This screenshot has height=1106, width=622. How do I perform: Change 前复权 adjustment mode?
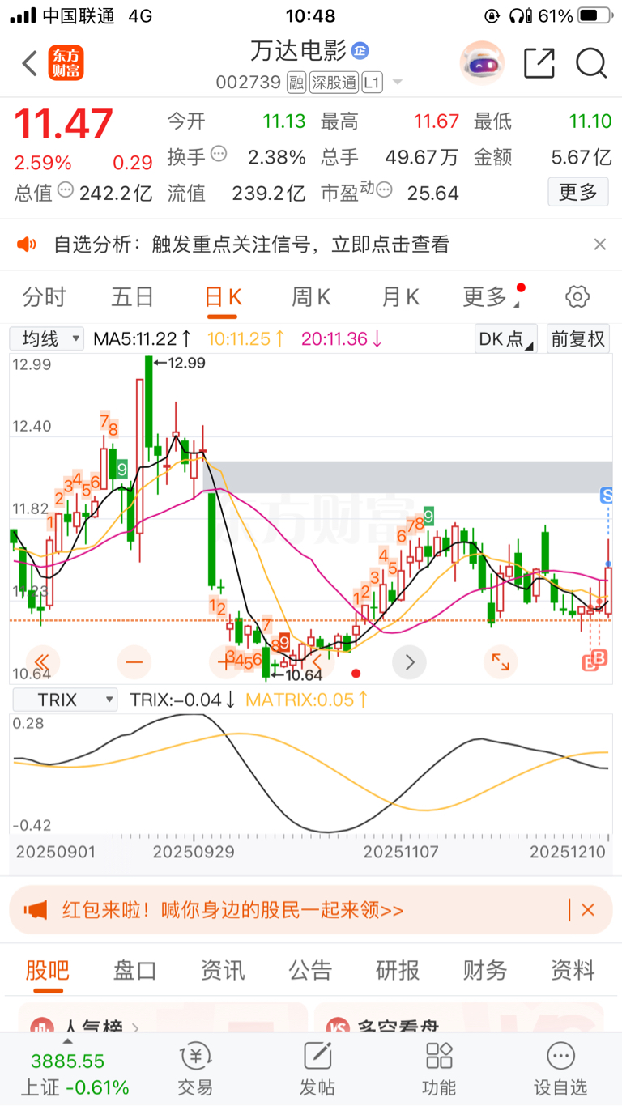click(x=578, y=338)
